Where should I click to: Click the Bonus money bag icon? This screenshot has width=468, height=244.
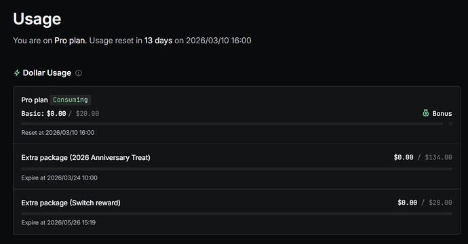[426, 113]
